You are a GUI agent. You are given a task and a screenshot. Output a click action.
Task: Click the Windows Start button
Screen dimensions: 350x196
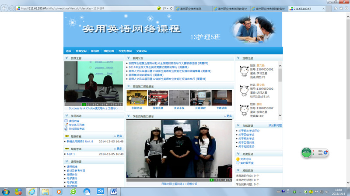pyautogui.click(x=7, y=191)
